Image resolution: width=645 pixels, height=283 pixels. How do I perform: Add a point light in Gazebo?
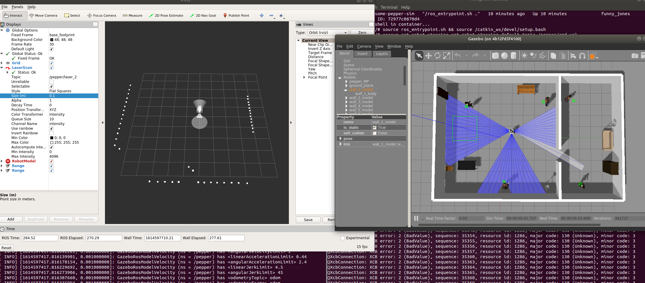pos(524,55)
